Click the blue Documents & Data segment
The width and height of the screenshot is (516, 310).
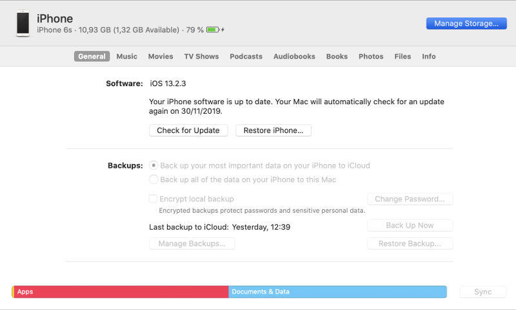(x=337, y=292)
